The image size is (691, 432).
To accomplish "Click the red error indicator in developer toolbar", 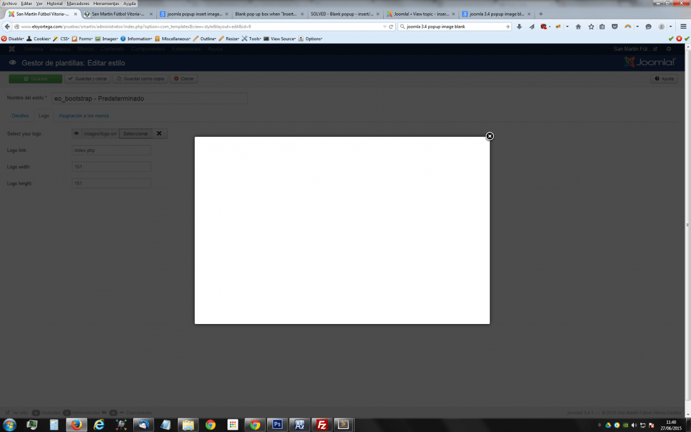I will tap(679, 39).
